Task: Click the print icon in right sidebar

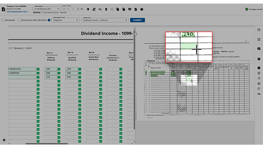Action: coord(259,30)
